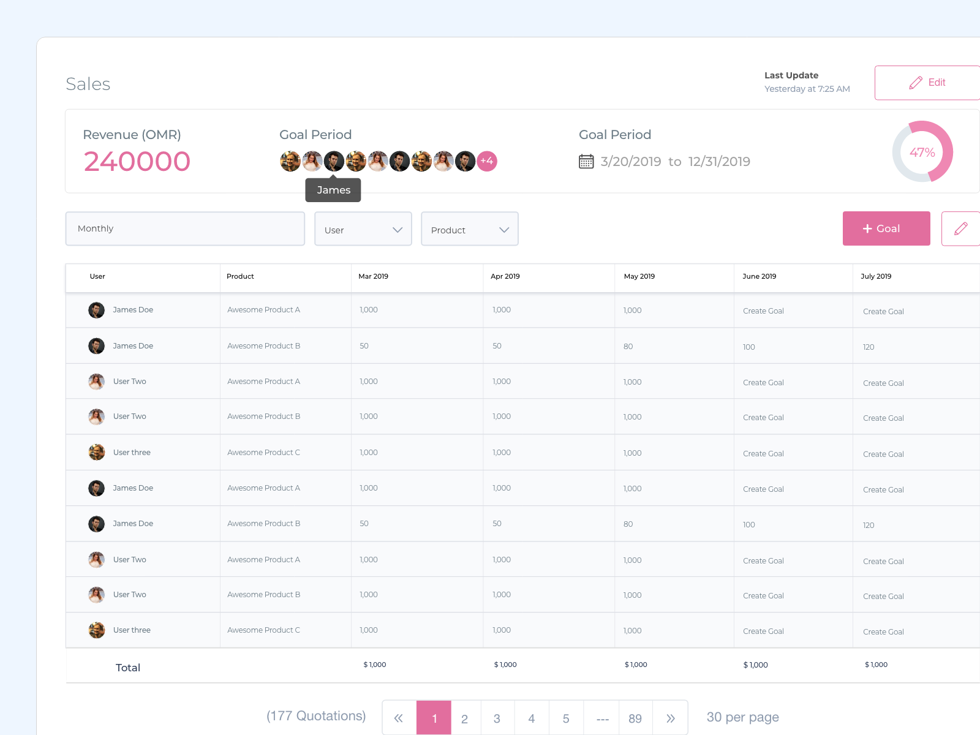Click the Edit pencil icon top right

click(x=916, y=82)
